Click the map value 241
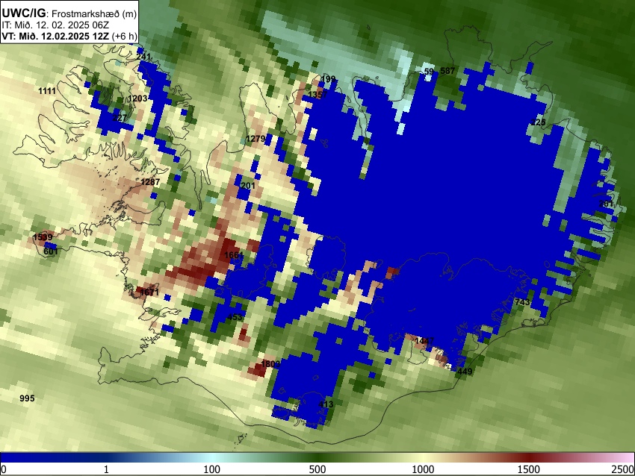Viewport: 635px width, 476px height. point(143,57)
